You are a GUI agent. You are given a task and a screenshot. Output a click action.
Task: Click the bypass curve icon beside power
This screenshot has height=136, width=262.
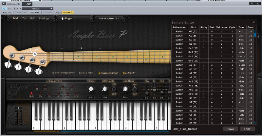point(9,8)
